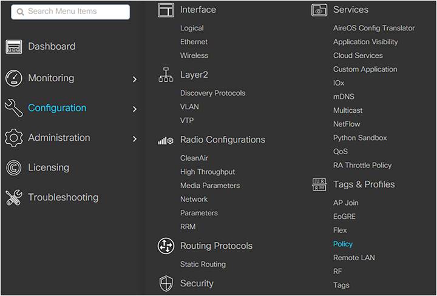Click the Monitoring gauge icon
The height and width of the screenshot is (296, 437).
click(x=13, y=78)
